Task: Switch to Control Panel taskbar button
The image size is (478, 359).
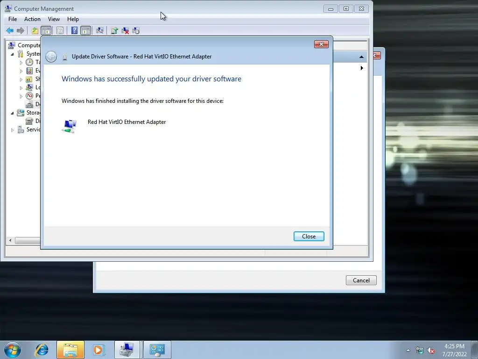Action: (x=157, y=350)
